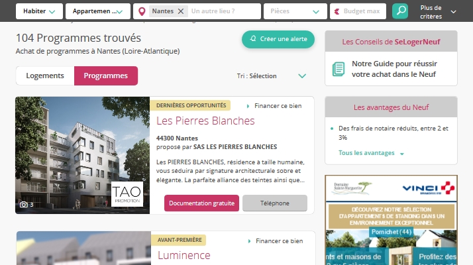Click the euro icon in Budget max
The image size is (473, 265).
pyautogui.click(x=337, y=11)
